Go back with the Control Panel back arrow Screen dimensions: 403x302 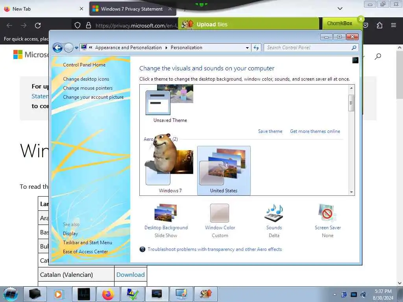coord(57,48)
